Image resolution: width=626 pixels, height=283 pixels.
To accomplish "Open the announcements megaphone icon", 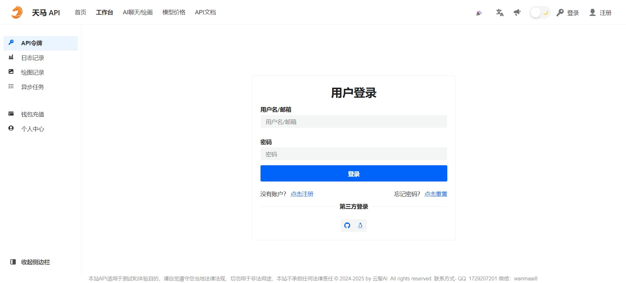I will (517, 13).
